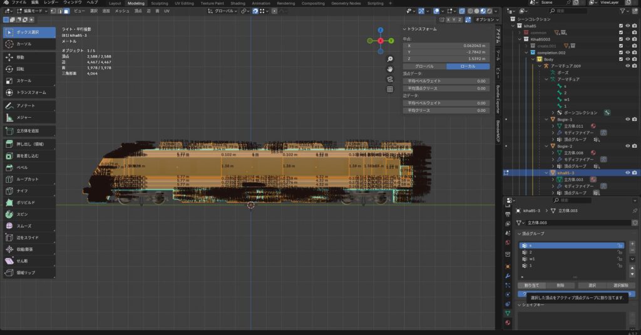
Task: Click the pan view hand icon
Action: pos(390,68)
